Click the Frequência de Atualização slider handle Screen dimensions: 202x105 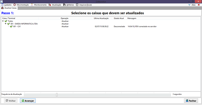[57, 95]
